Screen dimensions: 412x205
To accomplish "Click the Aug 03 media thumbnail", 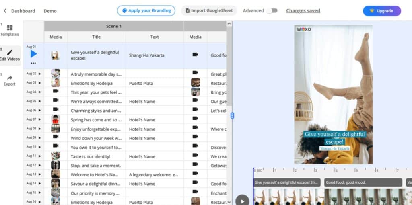I will tap(56, 83).
